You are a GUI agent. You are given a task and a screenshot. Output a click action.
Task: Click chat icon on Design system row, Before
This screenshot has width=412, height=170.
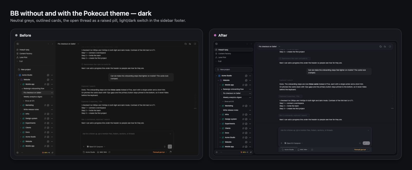(45, 118)
